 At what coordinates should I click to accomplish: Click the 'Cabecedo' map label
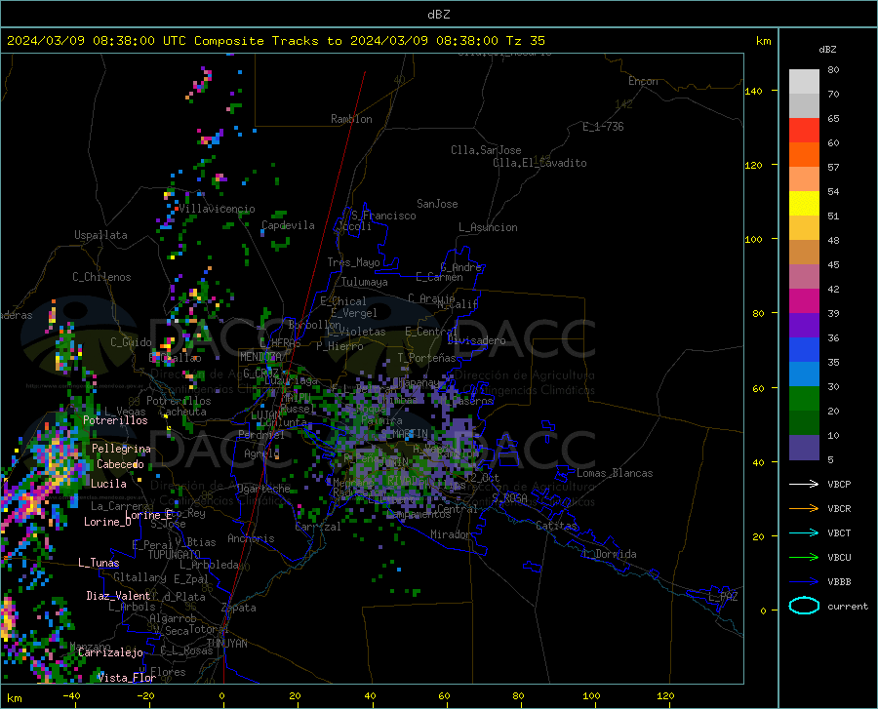tap(120, 464)
